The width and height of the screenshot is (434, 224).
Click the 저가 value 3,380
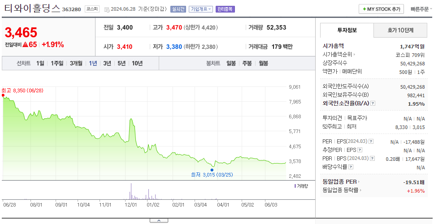(x=174, y=47)
